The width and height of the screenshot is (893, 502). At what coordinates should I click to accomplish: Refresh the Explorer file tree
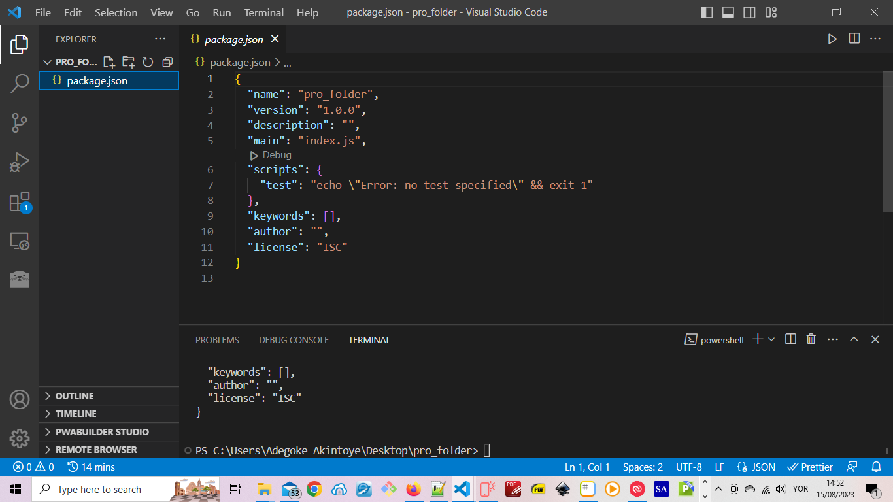pyautogui.click(x=148, y=62)
